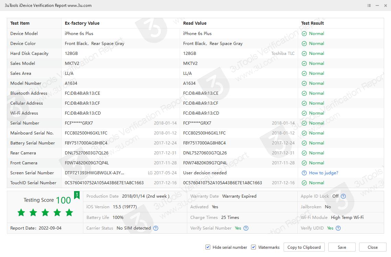Minimize the verification report window

coord(377,5)
